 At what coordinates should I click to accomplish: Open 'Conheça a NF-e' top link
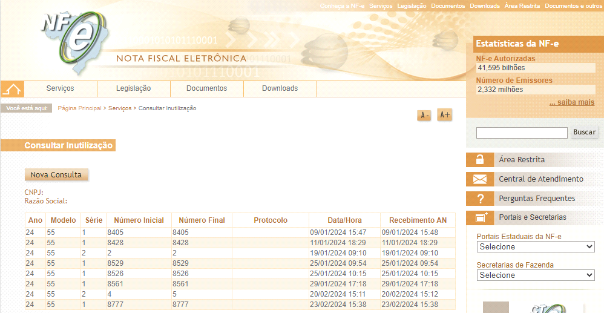pyautogui.click(x=342, y=6)
